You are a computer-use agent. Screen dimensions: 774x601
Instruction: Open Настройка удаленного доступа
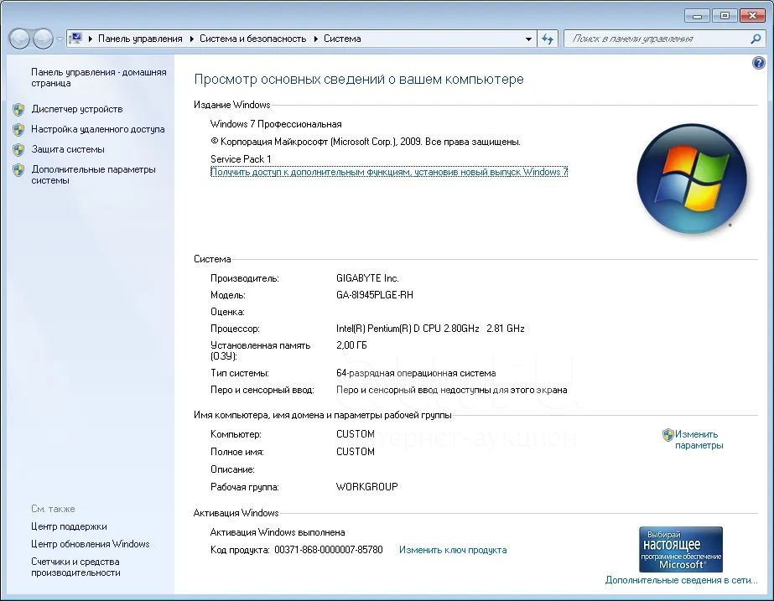[x=98, y=129]
